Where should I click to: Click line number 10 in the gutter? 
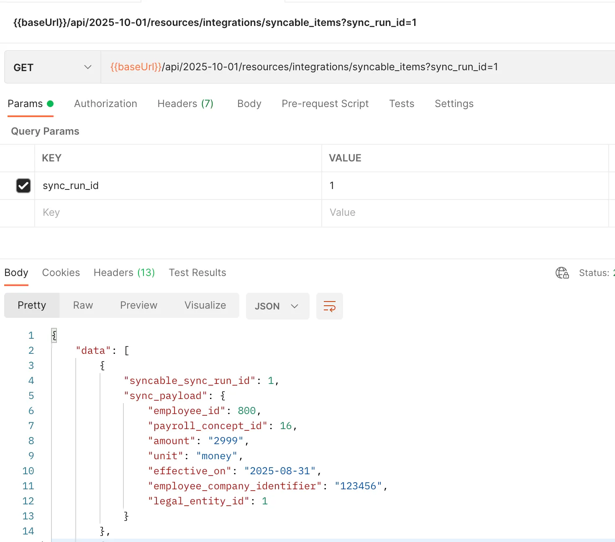click(28, 471)
